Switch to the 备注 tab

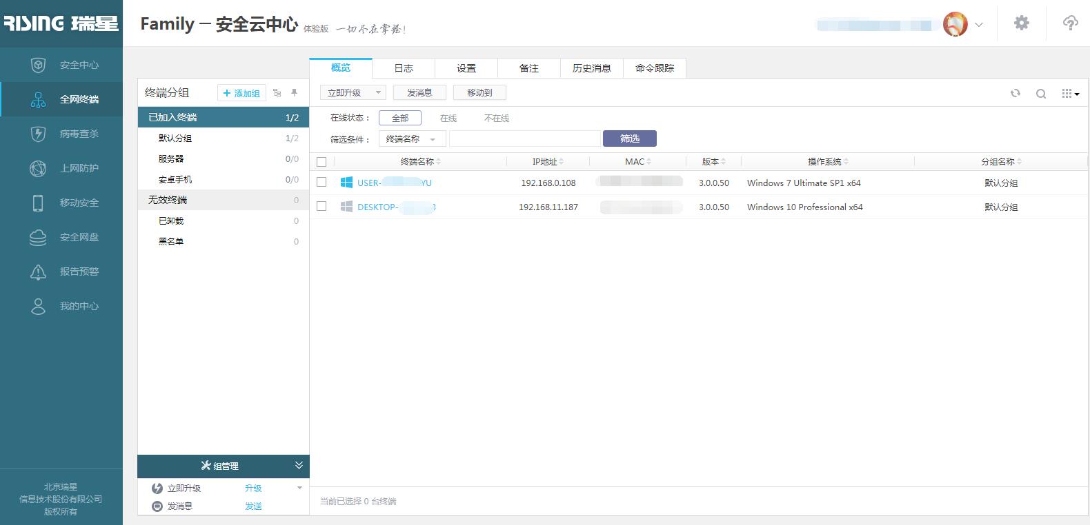pyautogui.click(x=529, y=68)
